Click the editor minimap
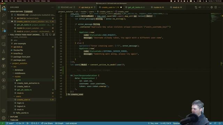The image size is (223, 125). 215,17
